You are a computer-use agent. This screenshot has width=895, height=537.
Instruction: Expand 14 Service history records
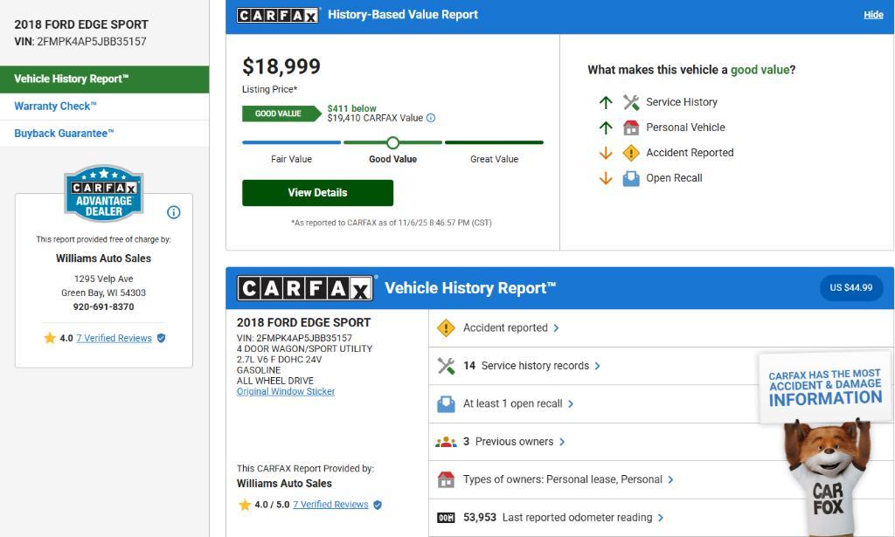(x=531, y=366)
